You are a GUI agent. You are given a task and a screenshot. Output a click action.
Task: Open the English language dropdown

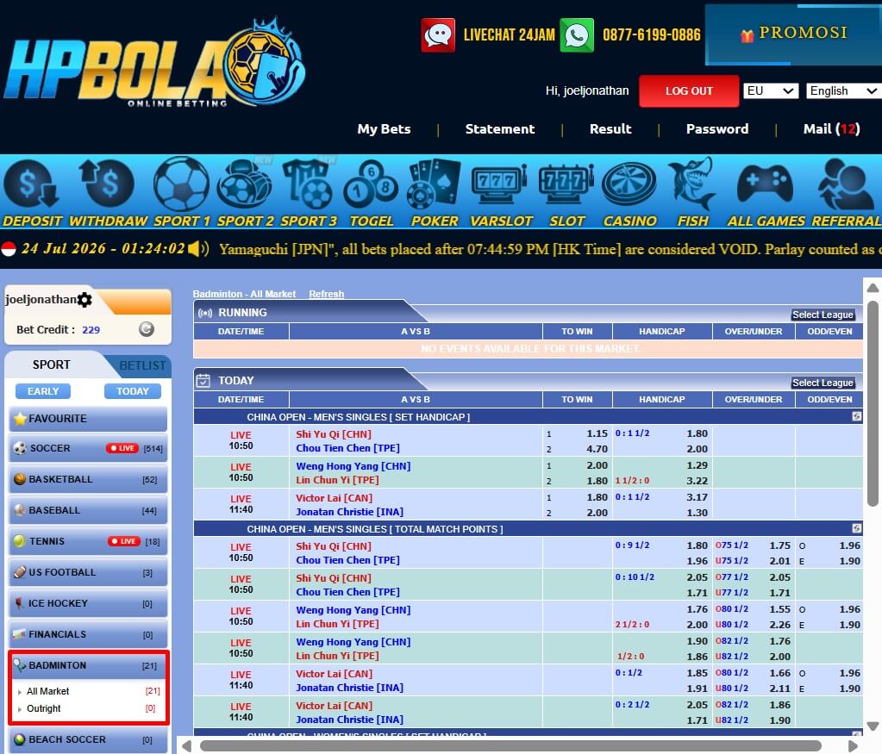pos(843,91)
